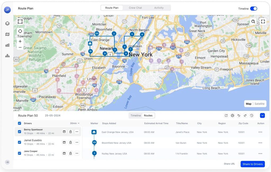This screenshot has height=172, width=271.
Task: Click the locate-me crosshair button on map
Action: (x=20, y=31)
